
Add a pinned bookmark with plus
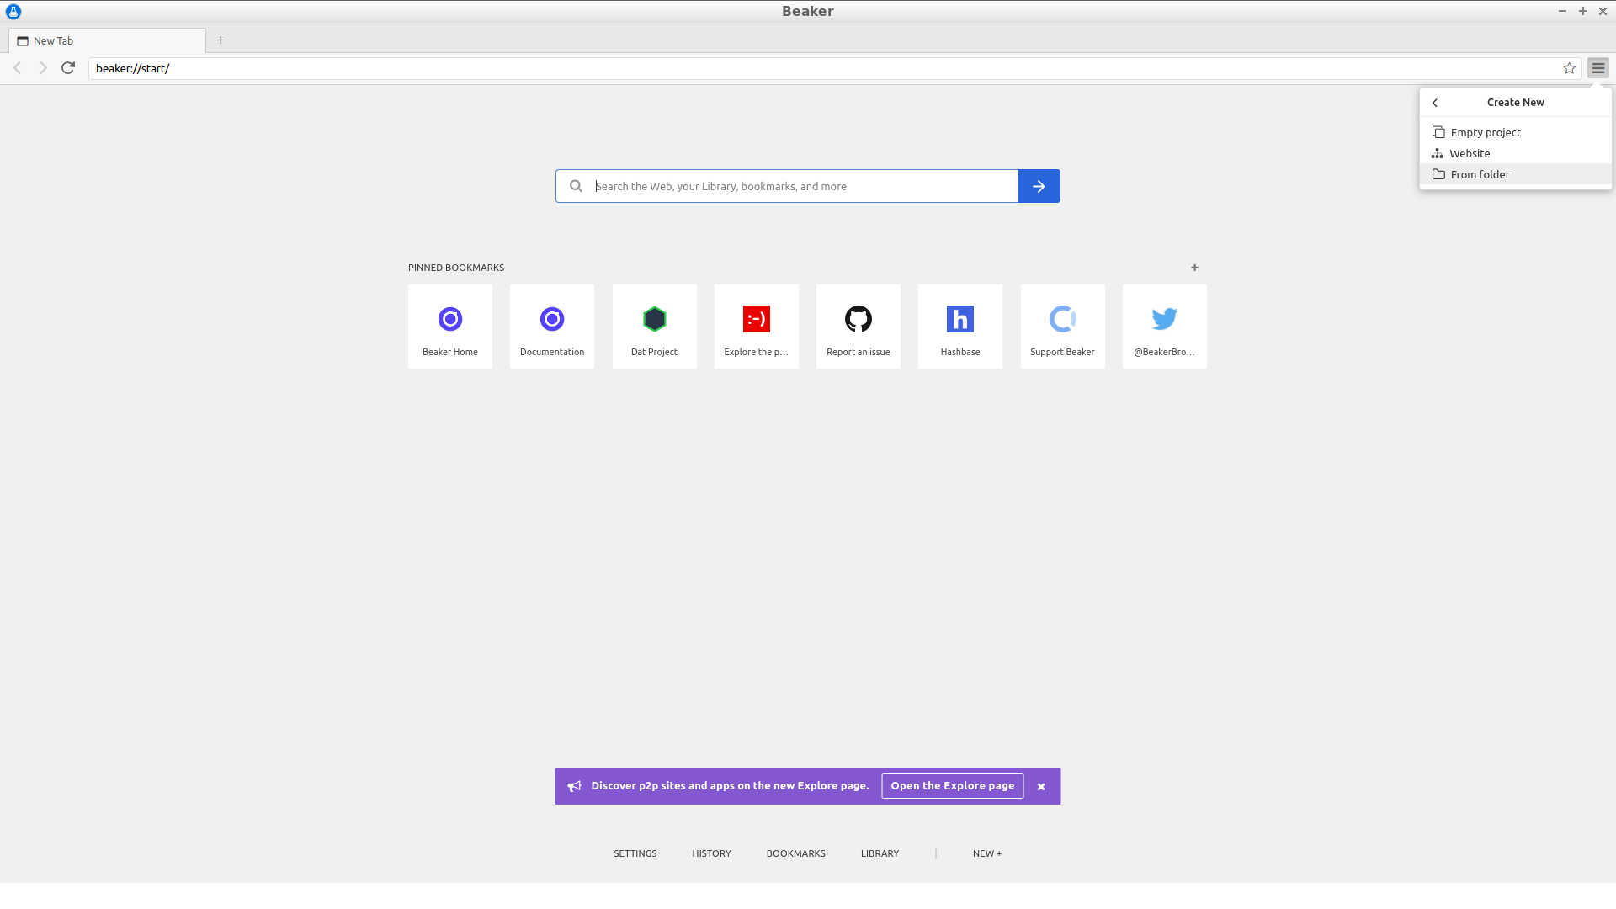1194,268
